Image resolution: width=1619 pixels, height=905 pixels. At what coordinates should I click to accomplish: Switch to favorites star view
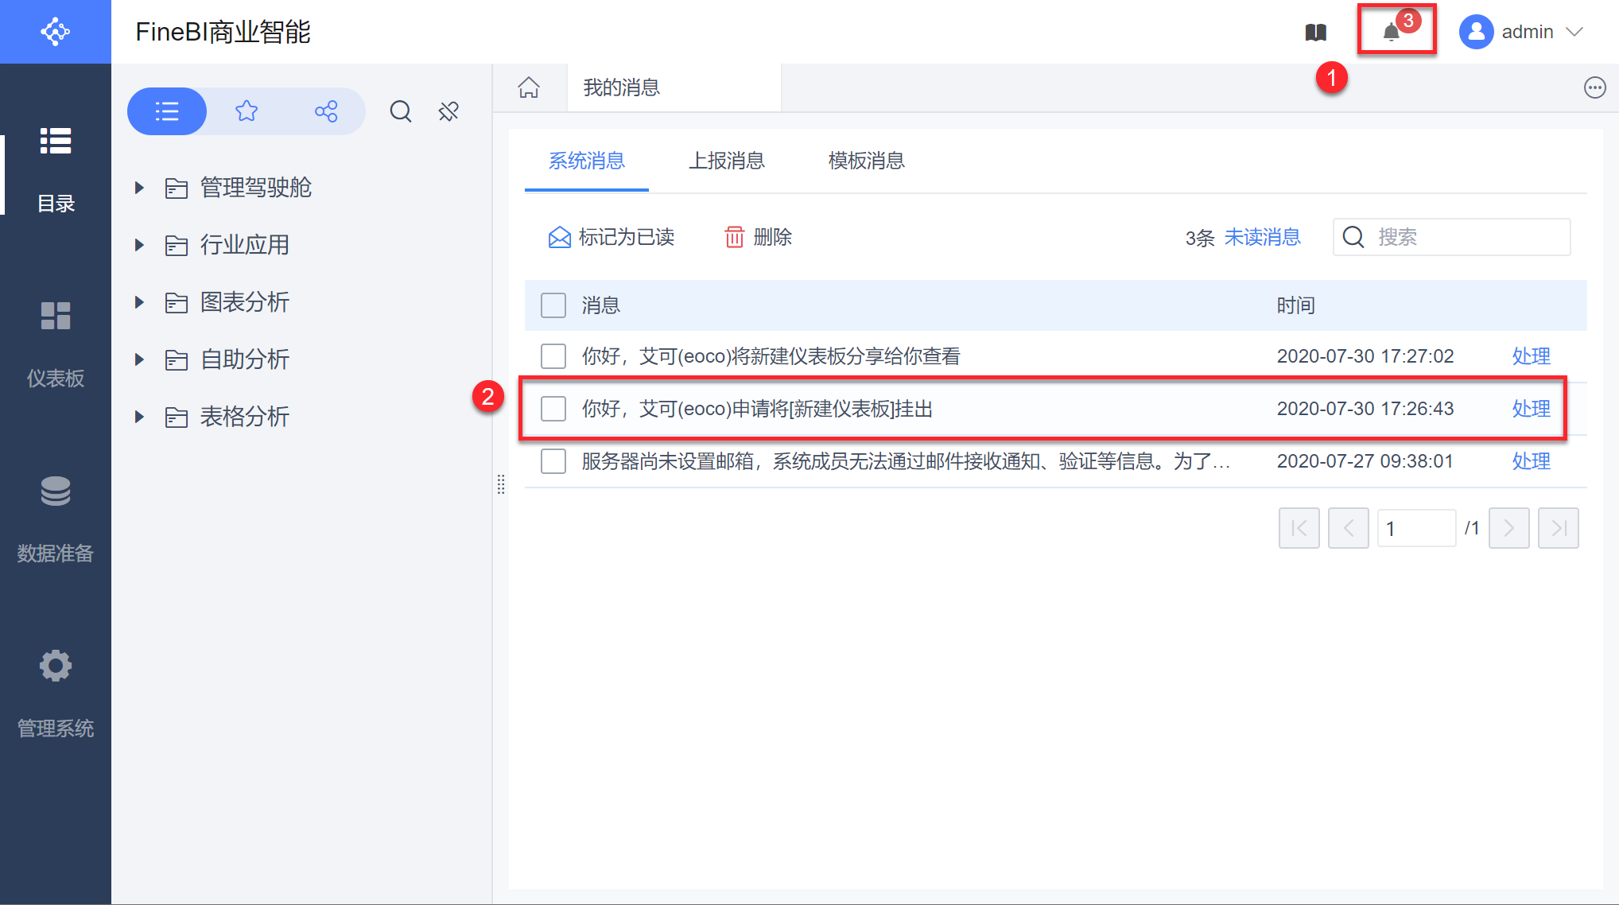[247, 111]
